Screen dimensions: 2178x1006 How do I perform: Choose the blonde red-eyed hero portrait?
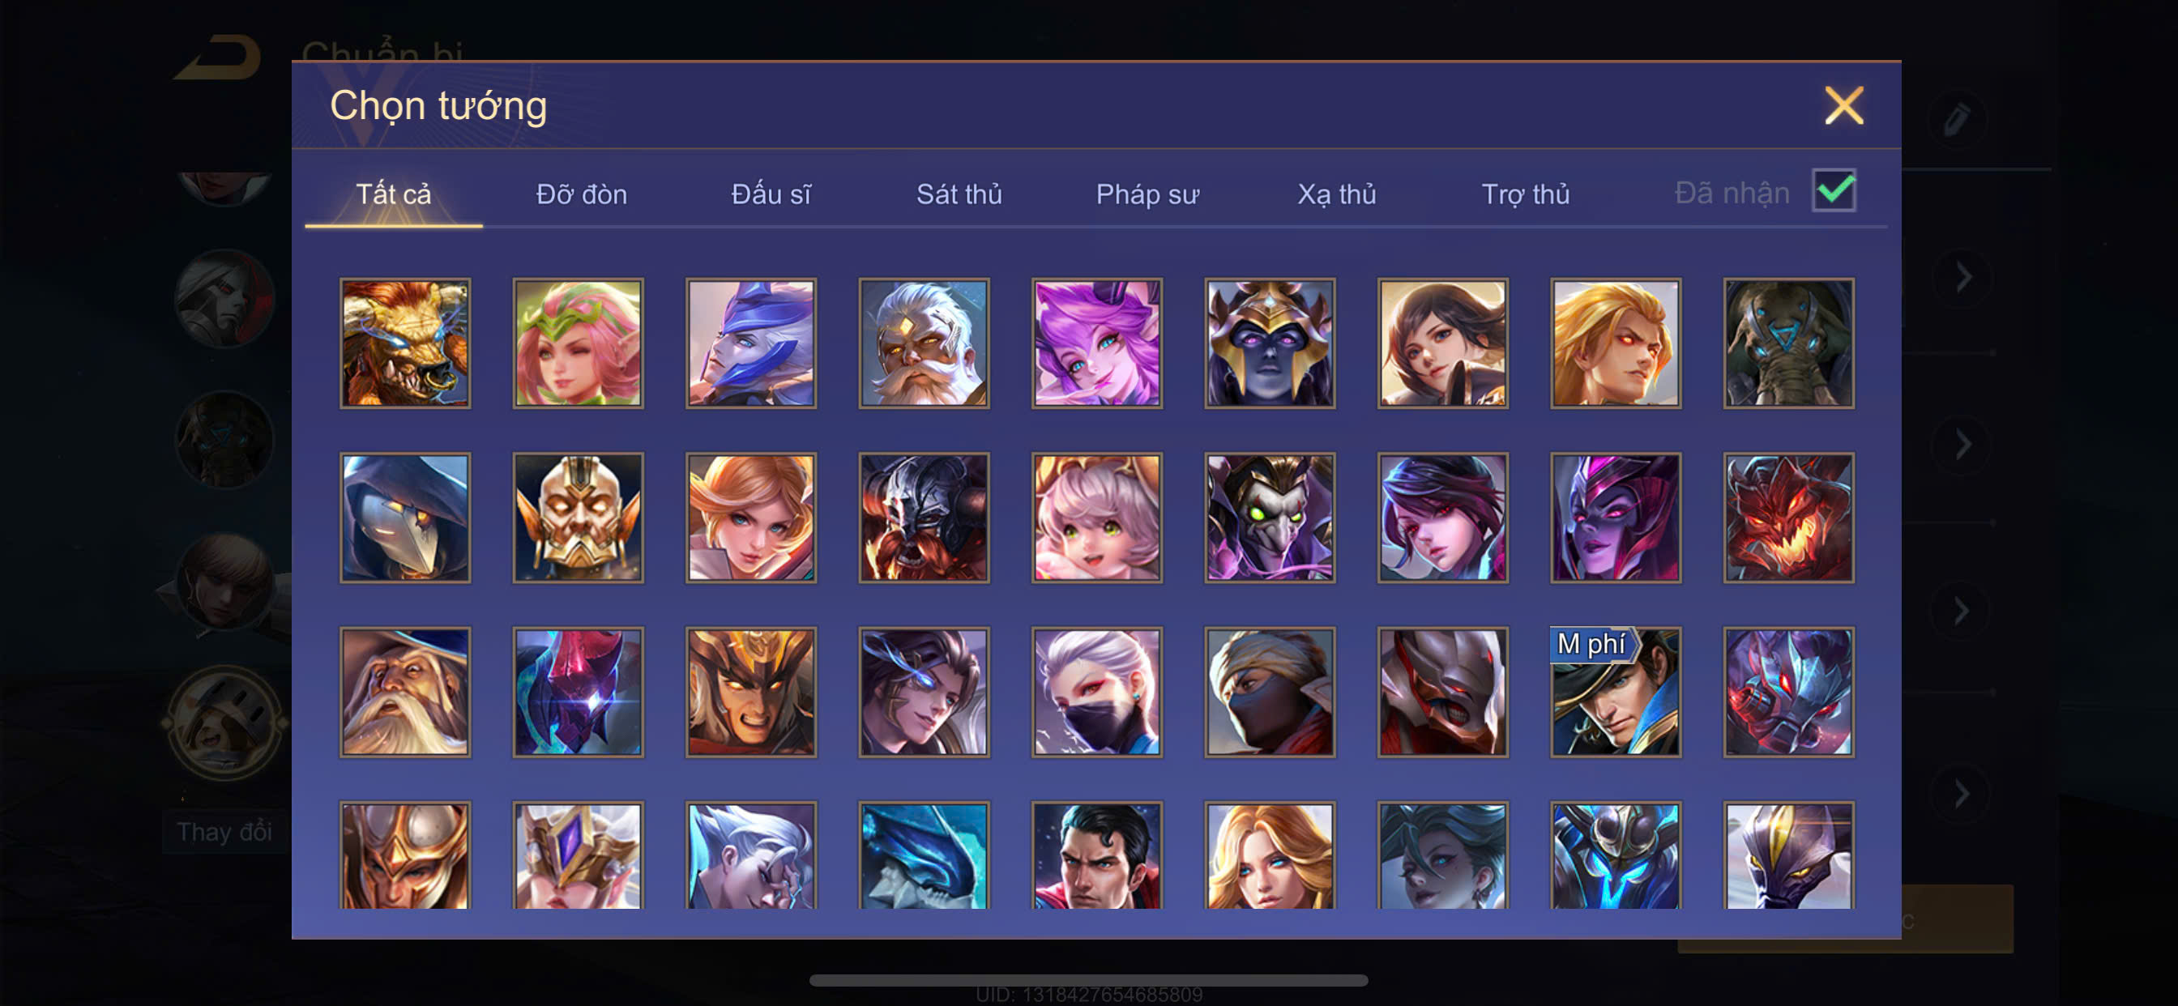pos(1615,343)
